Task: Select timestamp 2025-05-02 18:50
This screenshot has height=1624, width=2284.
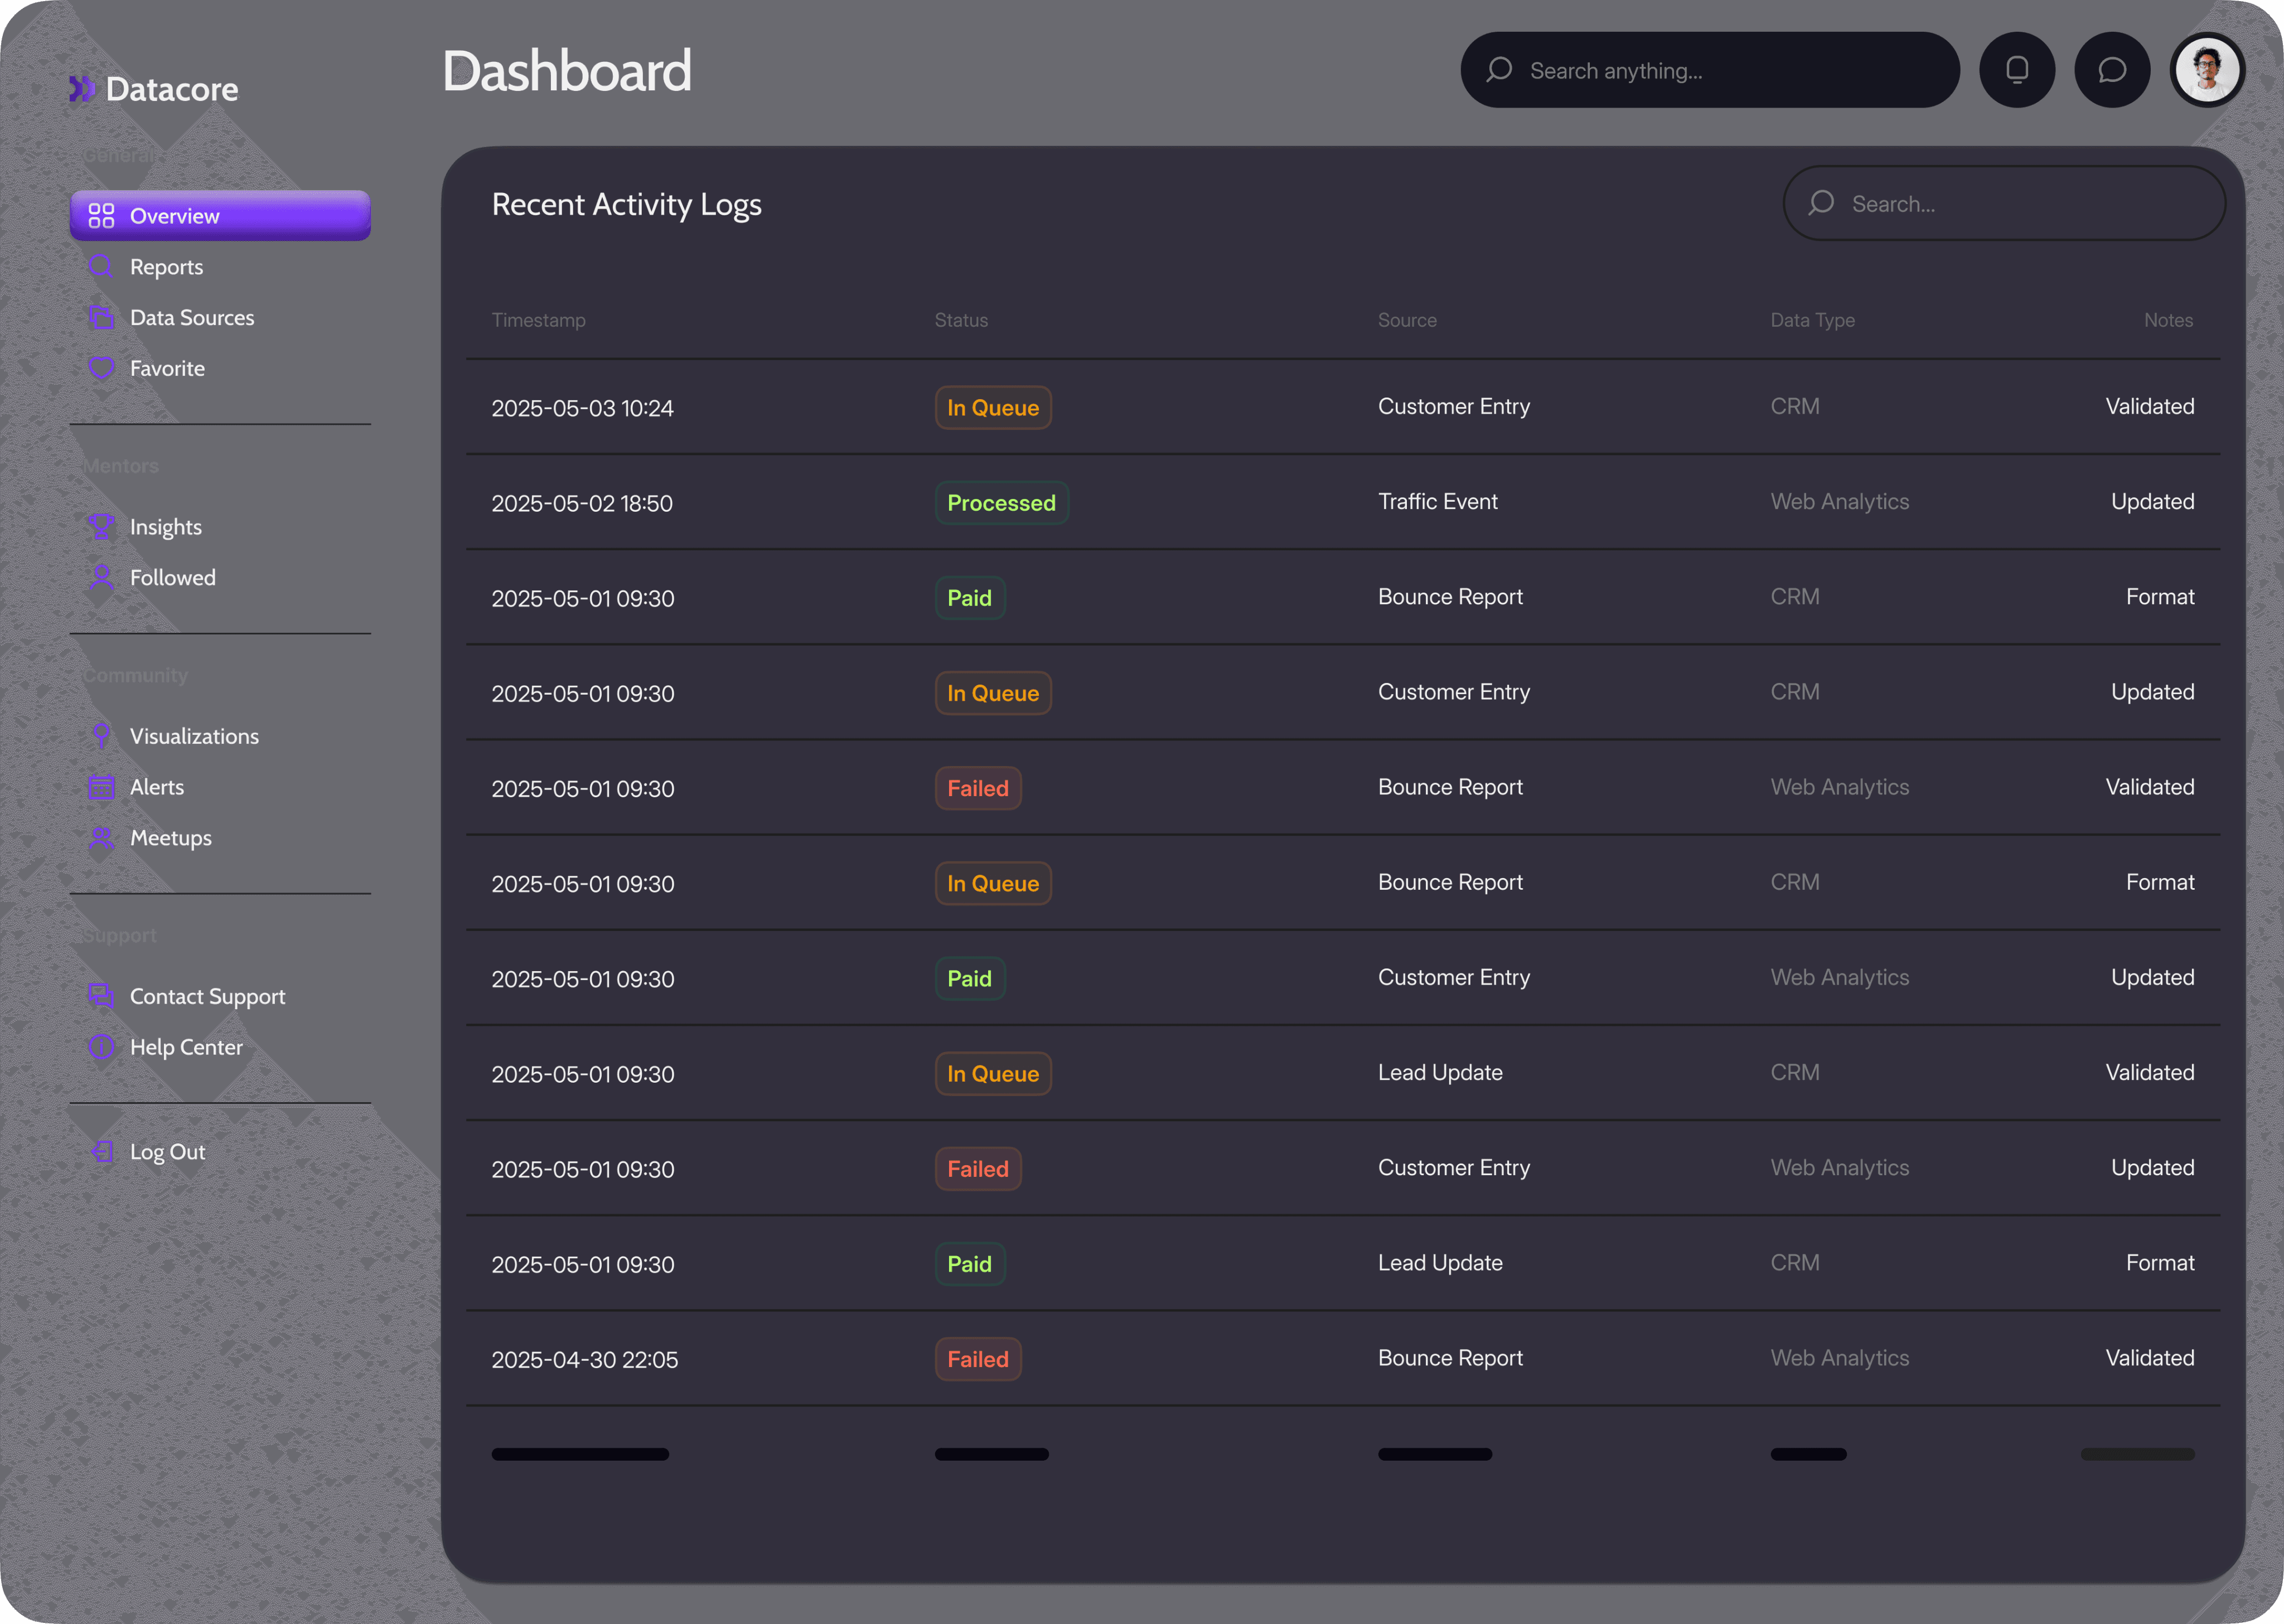Action: click(x=581, y=503)
